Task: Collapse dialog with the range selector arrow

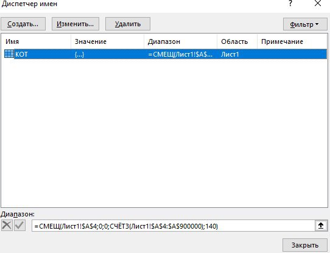Action: (x=321, y=226)
